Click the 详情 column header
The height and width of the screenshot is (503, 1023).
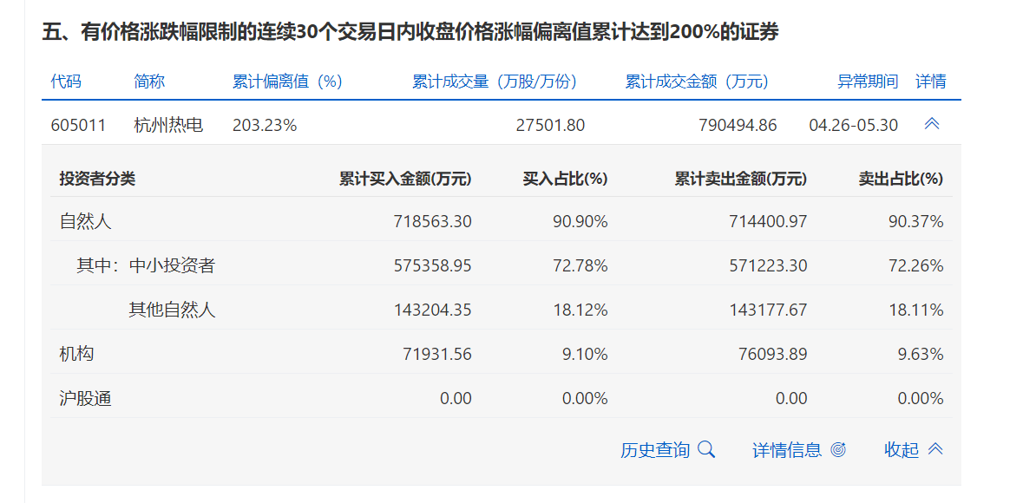pyautogui.click(x=931, y=82)
